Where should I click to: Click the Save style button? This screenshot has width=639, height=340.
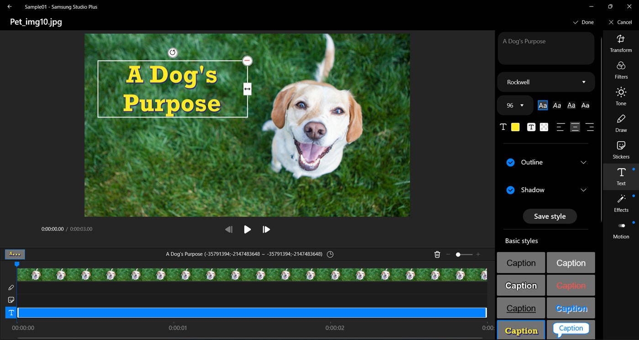point(549,217)
